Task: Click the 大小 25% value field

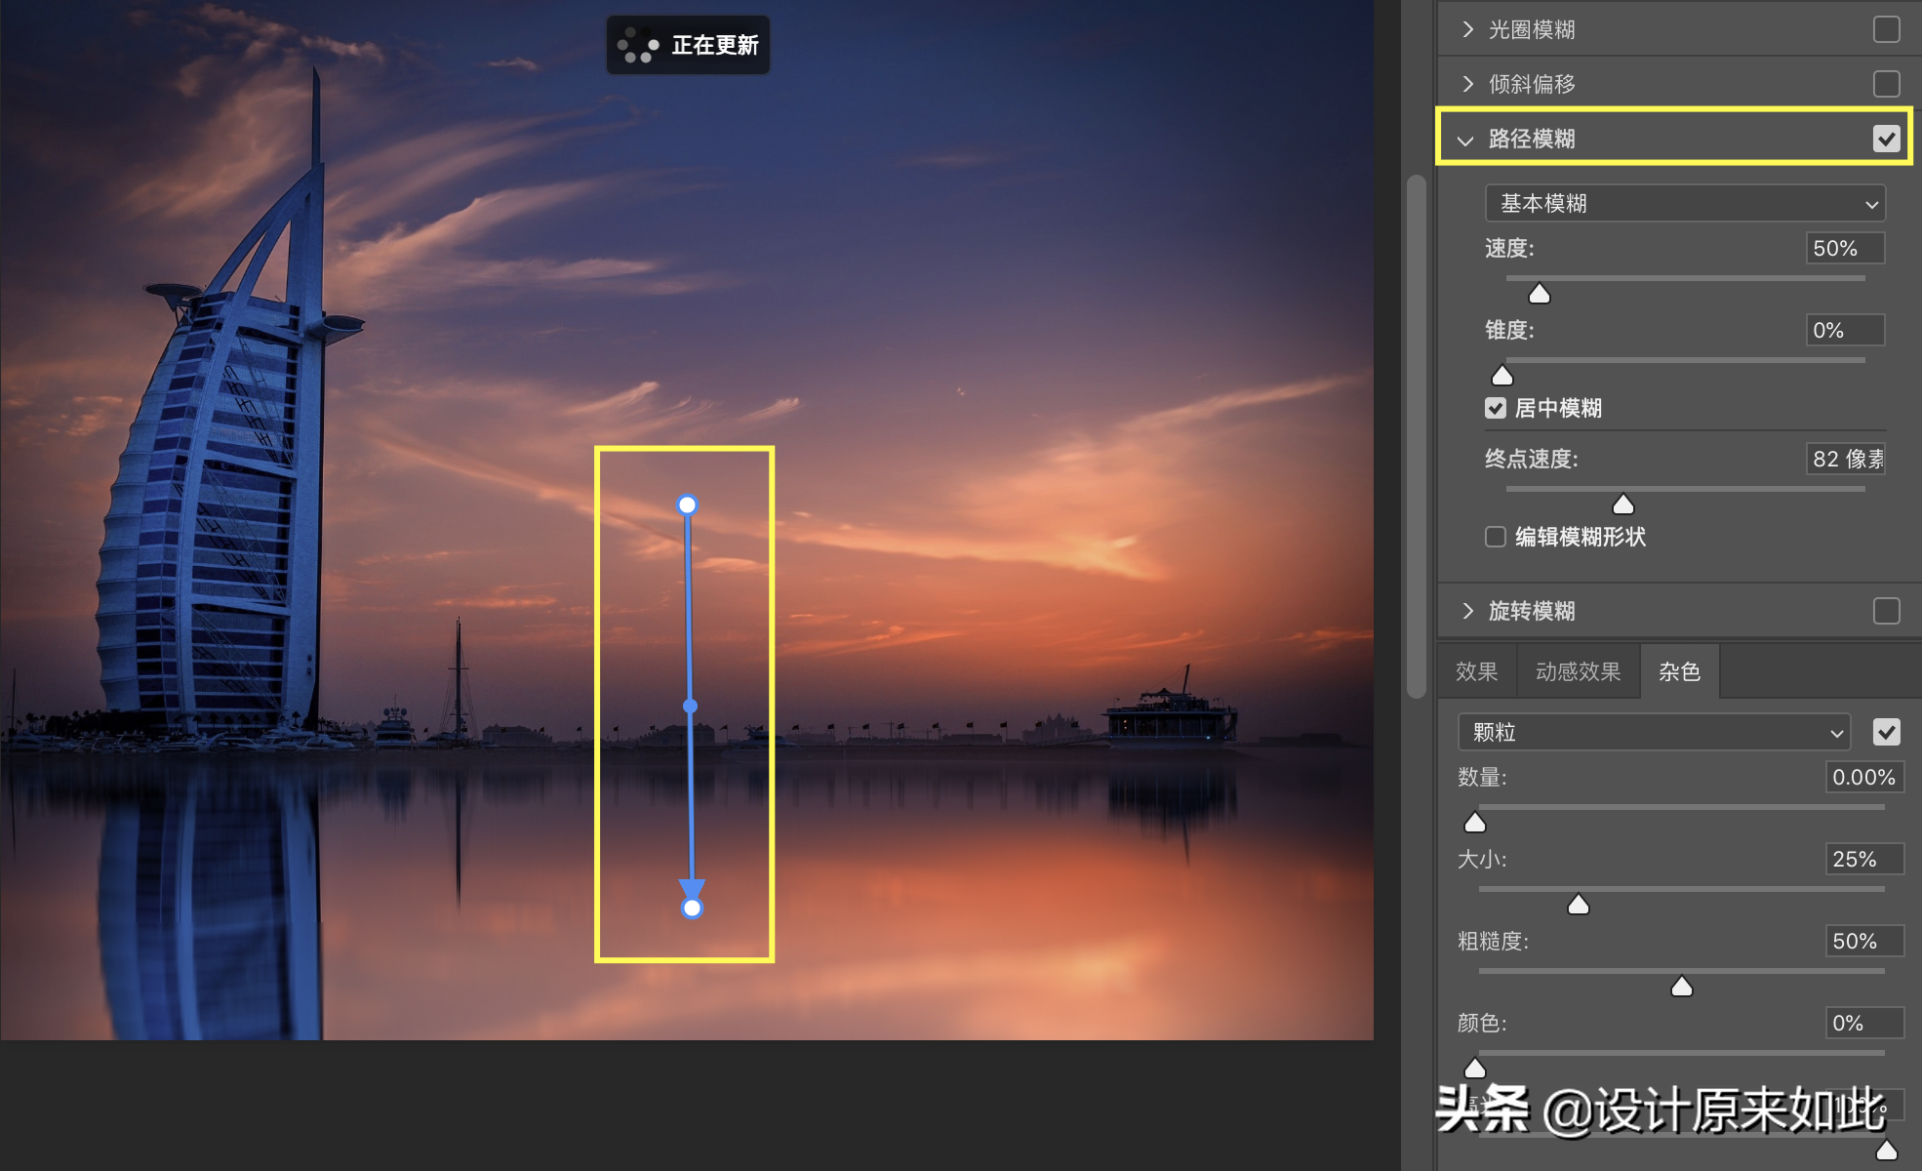Action: click(x=1864, y=859)
